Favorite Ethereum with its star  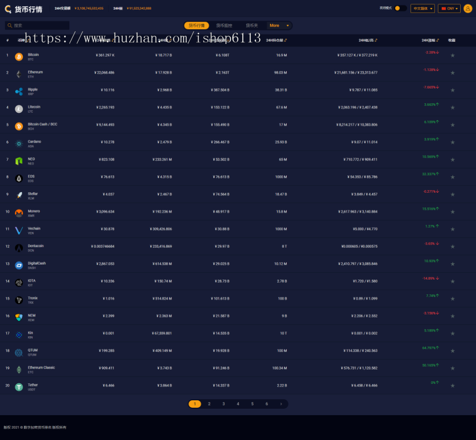[452, 73]
